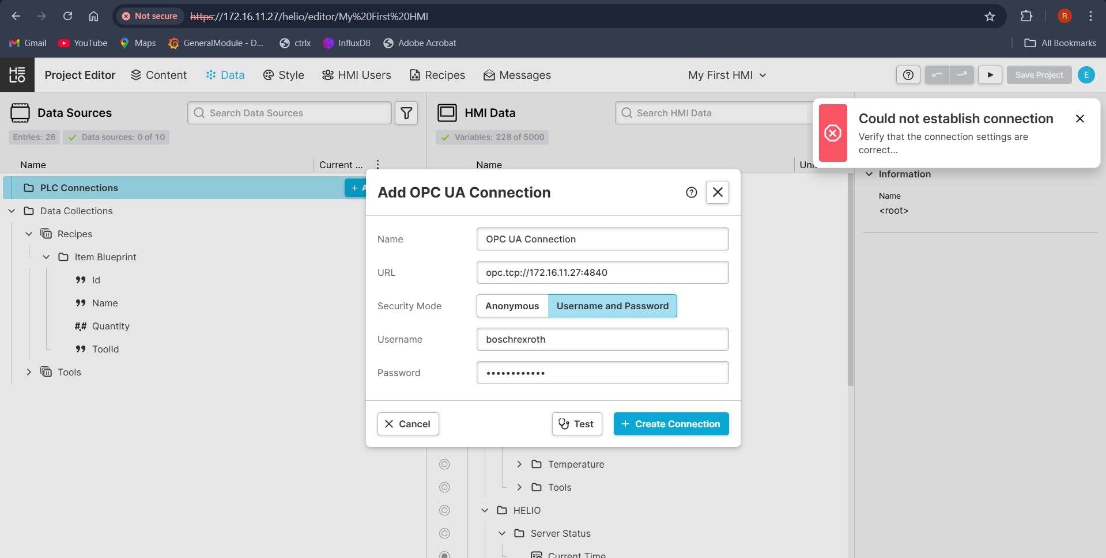The image size is (1106, 558).
Task: Open the help icon in top toolbar
Action: point(908,75)
